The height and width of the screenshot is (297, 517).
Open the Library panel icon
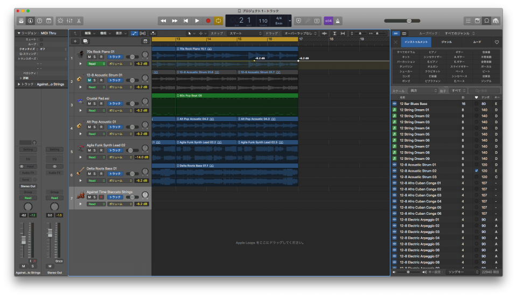(x=21, y=21)
